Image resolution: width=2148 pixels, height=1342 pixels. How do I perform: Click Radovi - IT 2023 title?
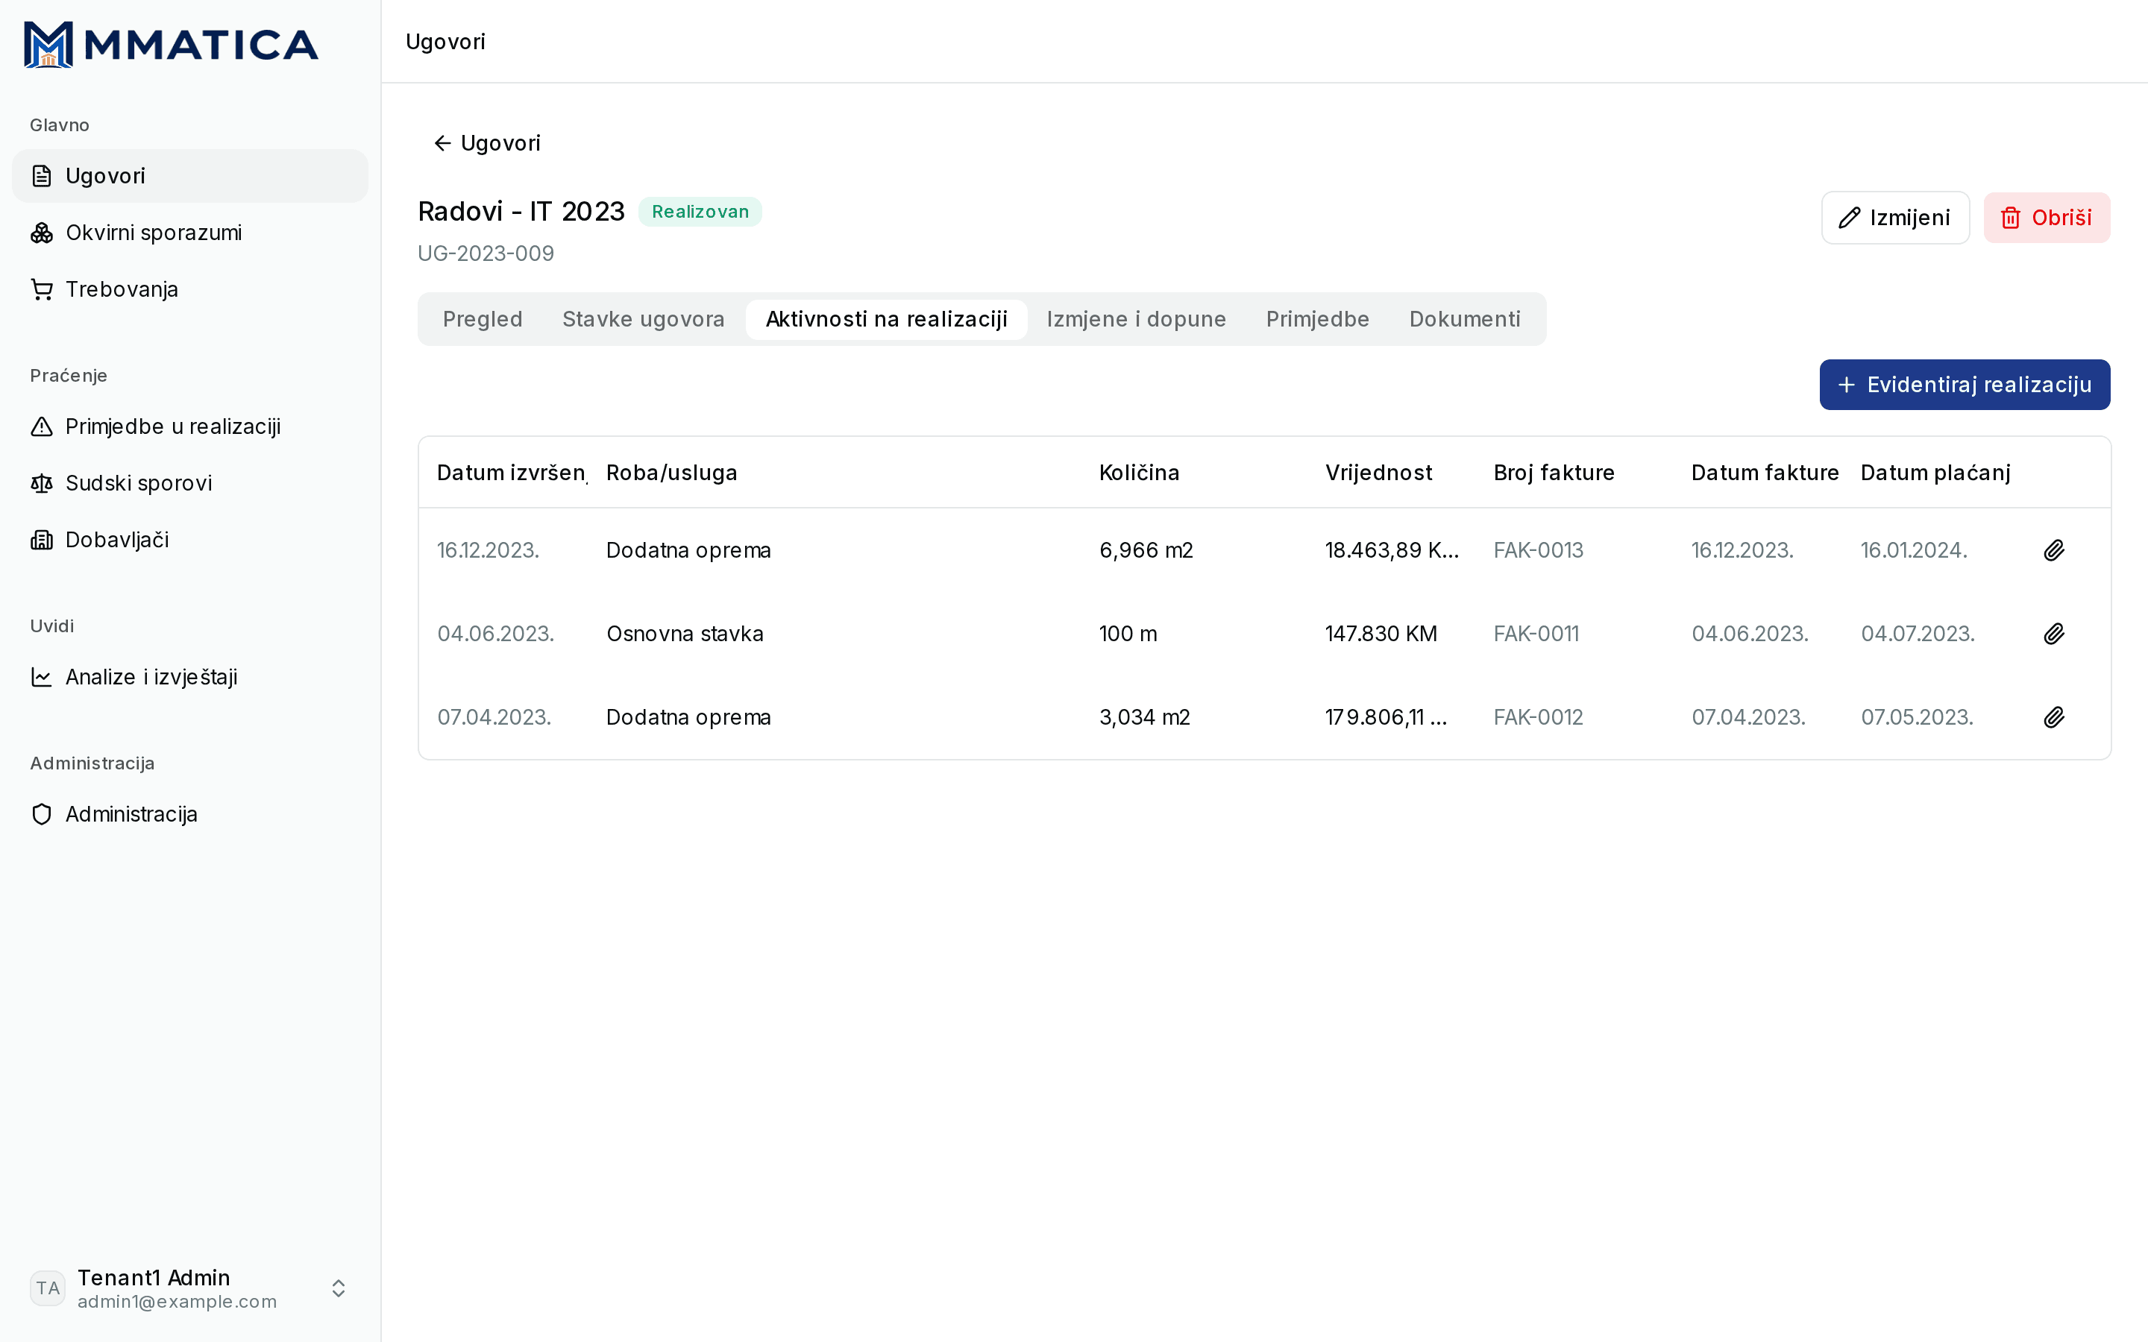[521, 211]
